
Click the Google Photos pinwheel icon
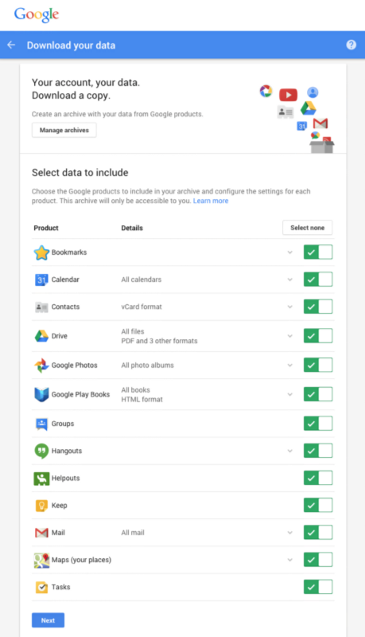pyautogui.click(x=41, y=365)
